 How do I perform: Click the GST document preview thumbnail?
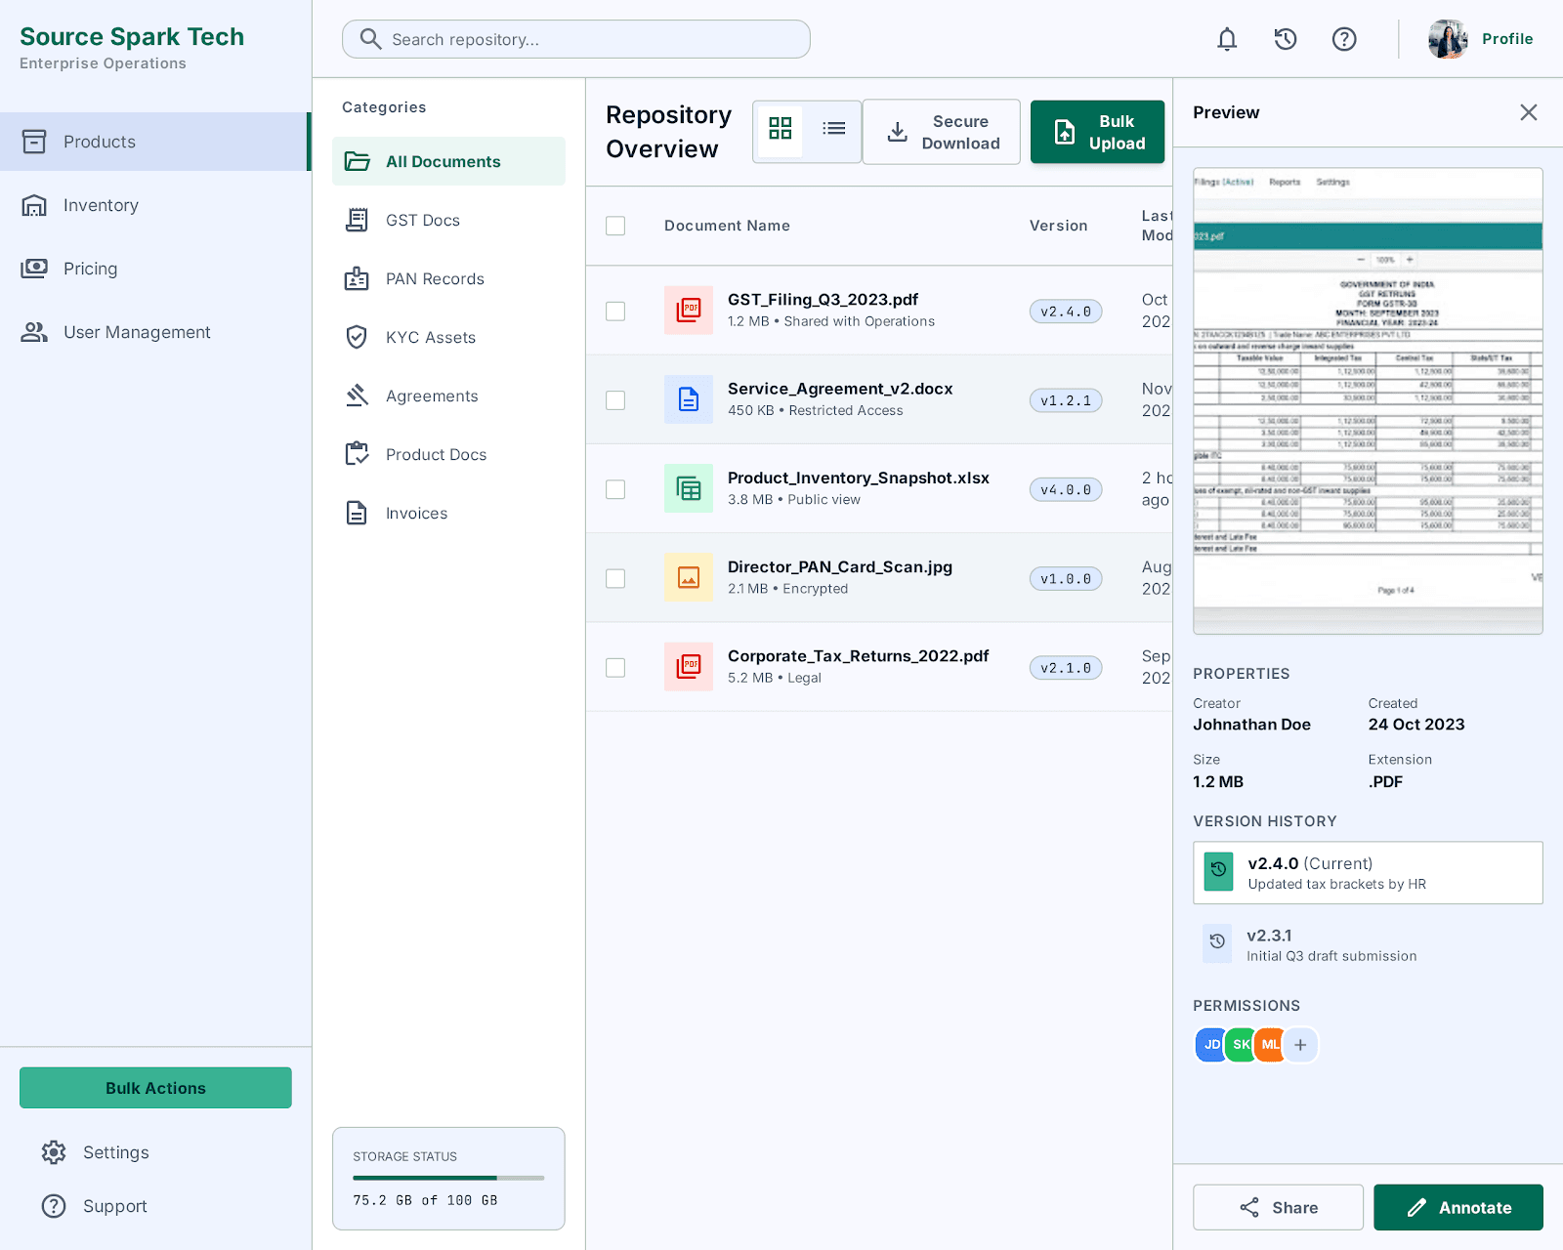[x=1368, y=400]
